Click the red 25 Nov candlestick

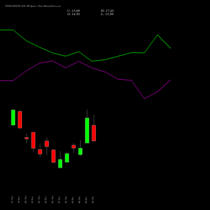[x=47, y=144]
